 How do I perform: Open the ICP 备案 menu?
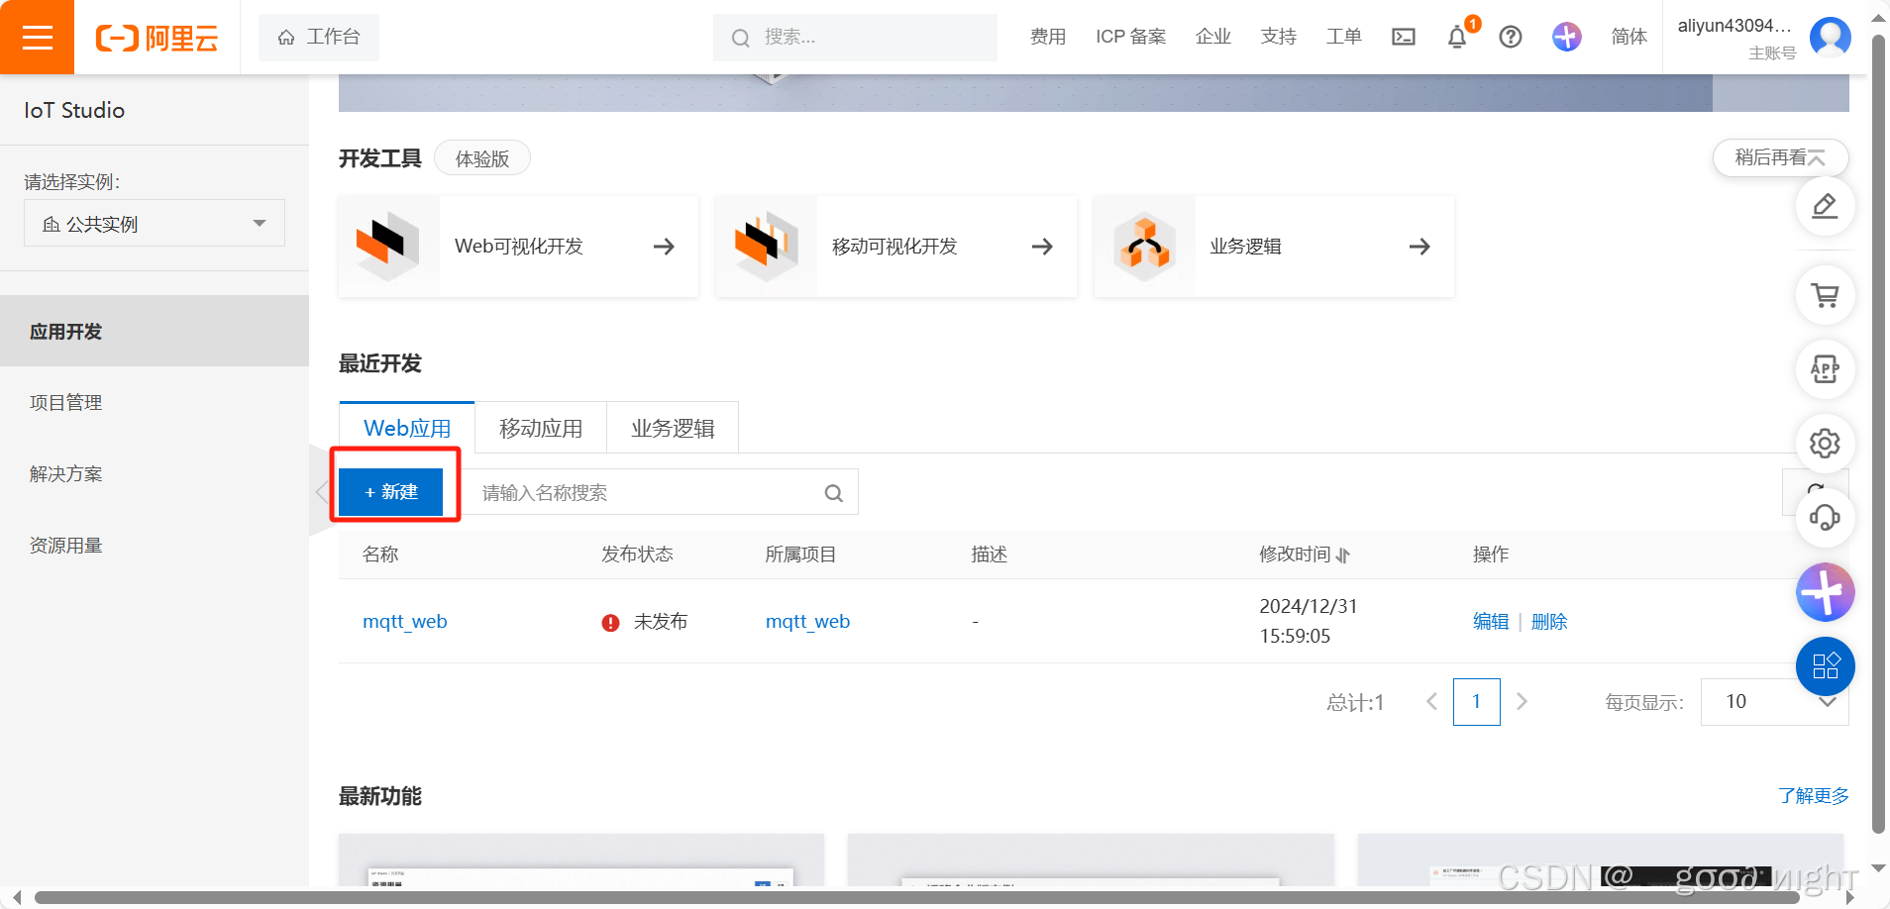tap(1130, 37)
